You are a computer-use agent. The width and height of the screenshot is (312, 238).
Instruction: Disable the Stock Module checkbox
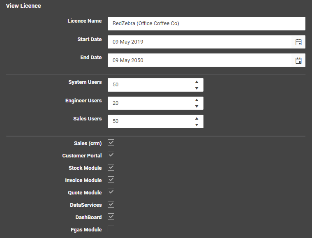111,167
